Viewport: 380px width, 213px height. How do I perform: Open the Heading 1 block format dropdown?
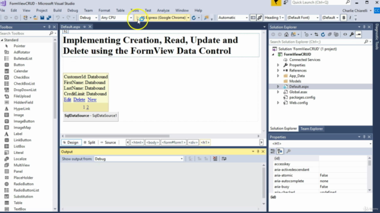[274, 18]
